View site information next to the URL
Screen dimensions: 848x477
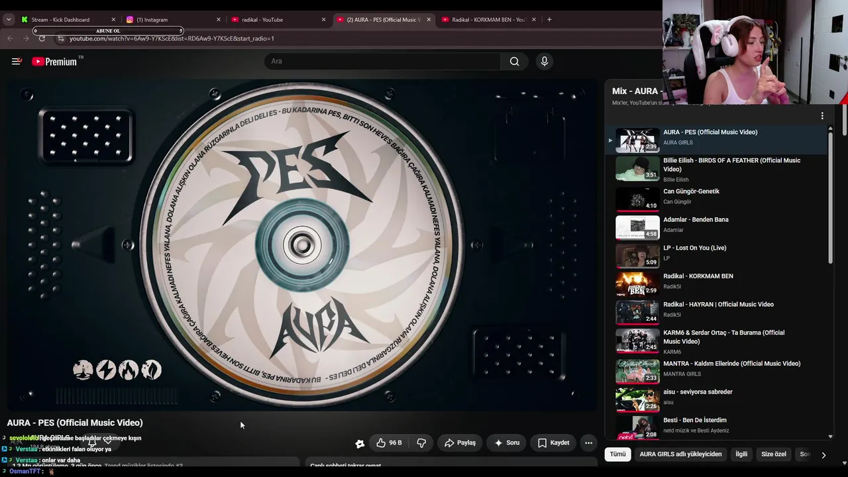(61, 38)
